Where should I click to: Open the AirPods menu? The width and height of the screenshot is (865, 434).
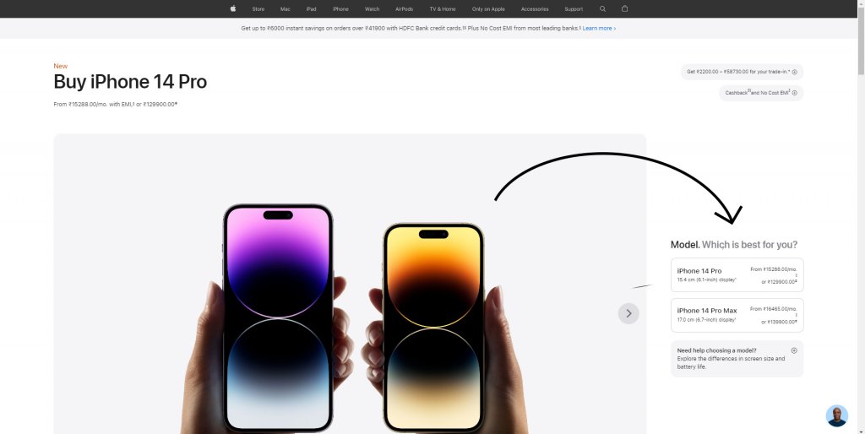coord(404,8)
